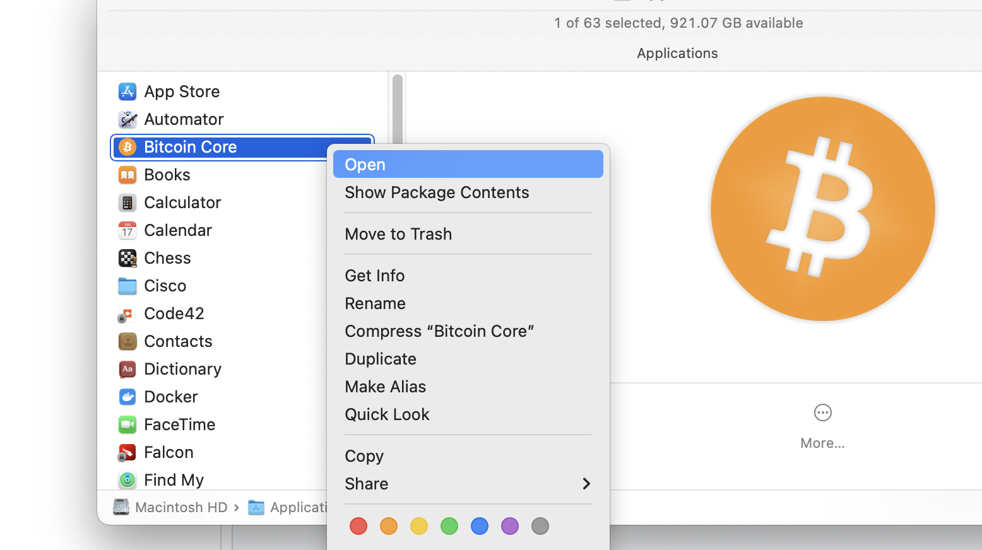Screen dimensions: 982x550
Task: Click the Code42 app icon
Action: [x=127, y=313]
